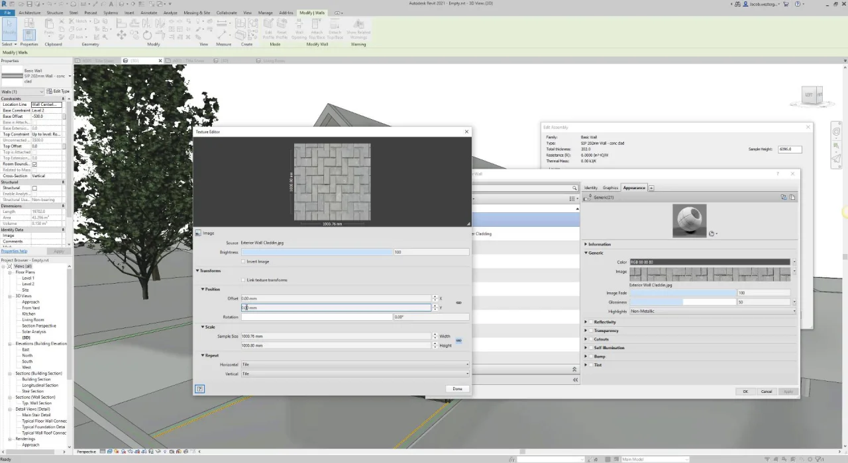Click the Sample Height input field
Screen dimensions: 848x463
[x=790, y=149]
